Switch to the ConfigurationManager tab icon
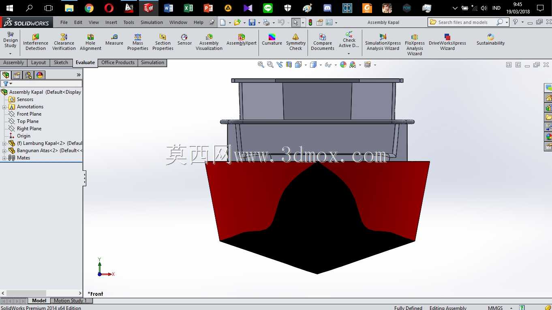Image resolution: width=552 pixels, height=310 pixels. click(28, 75)
